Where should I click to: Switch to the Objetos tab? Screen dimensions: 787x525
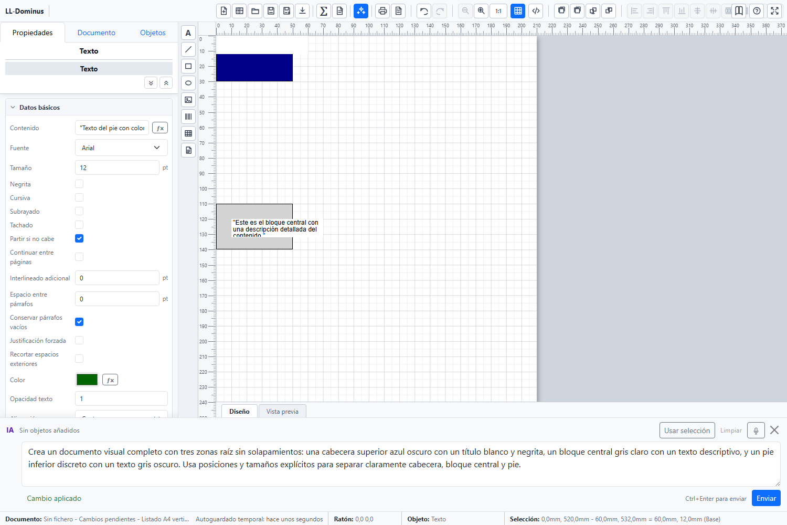tap(153, 33)
